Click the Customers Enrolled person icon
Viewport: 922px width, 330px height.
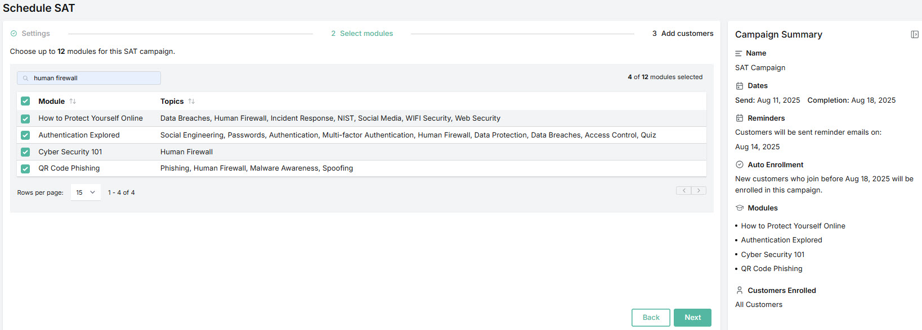pos(740,291)
